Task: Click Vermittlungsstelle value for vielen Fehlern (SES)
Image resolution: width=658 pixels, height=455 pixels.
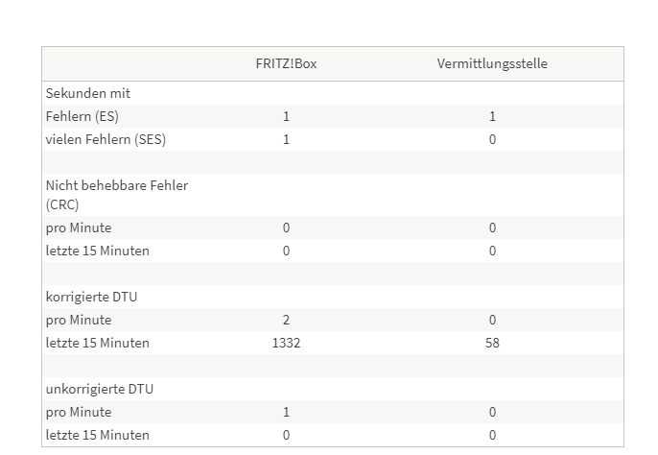Action: point(492,139)
